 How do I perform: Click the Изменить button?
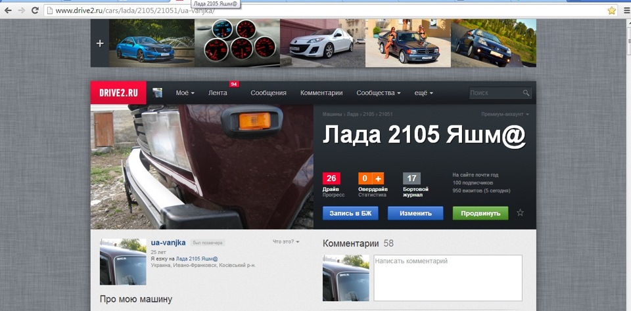click(415, 213)
